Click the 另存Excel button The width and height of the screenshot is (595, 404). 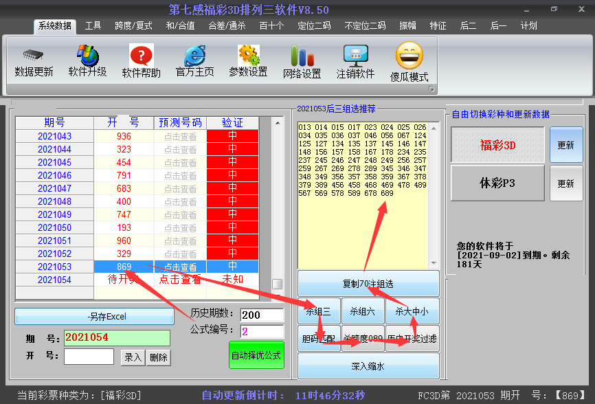(95, 316)
